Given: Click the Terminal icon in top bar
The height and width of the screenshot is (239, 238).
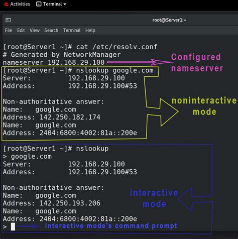Looking at the screenshot, I should (x=39, y=4).
